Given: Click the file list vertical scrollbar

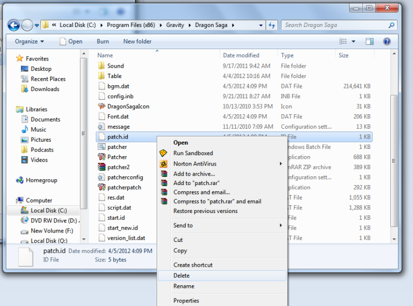Looking at the screenshot, I should (x=394, y=161).
